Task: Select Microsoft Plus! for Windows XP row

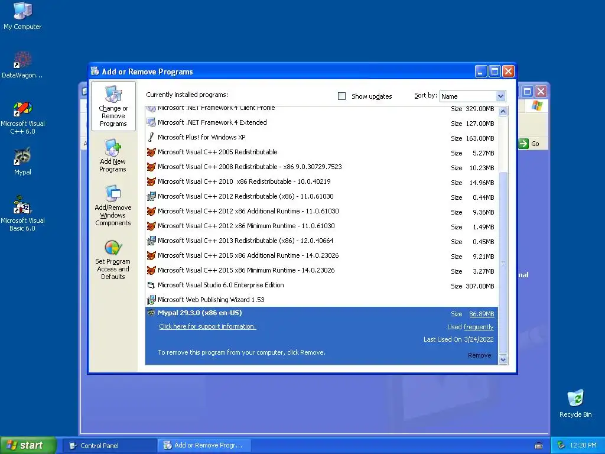Action: click(322, 137)
